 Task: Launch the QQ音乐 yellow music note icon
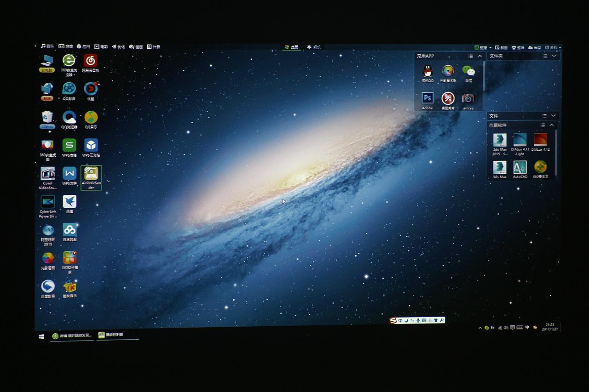(x=91, y=120)
